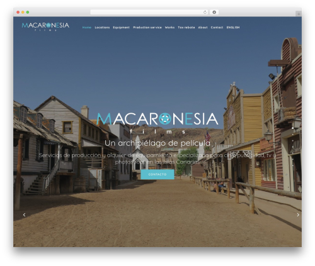Screen dimensions: 315x266
Task: Select the first slide indicator dot
Action: [292, 128]
